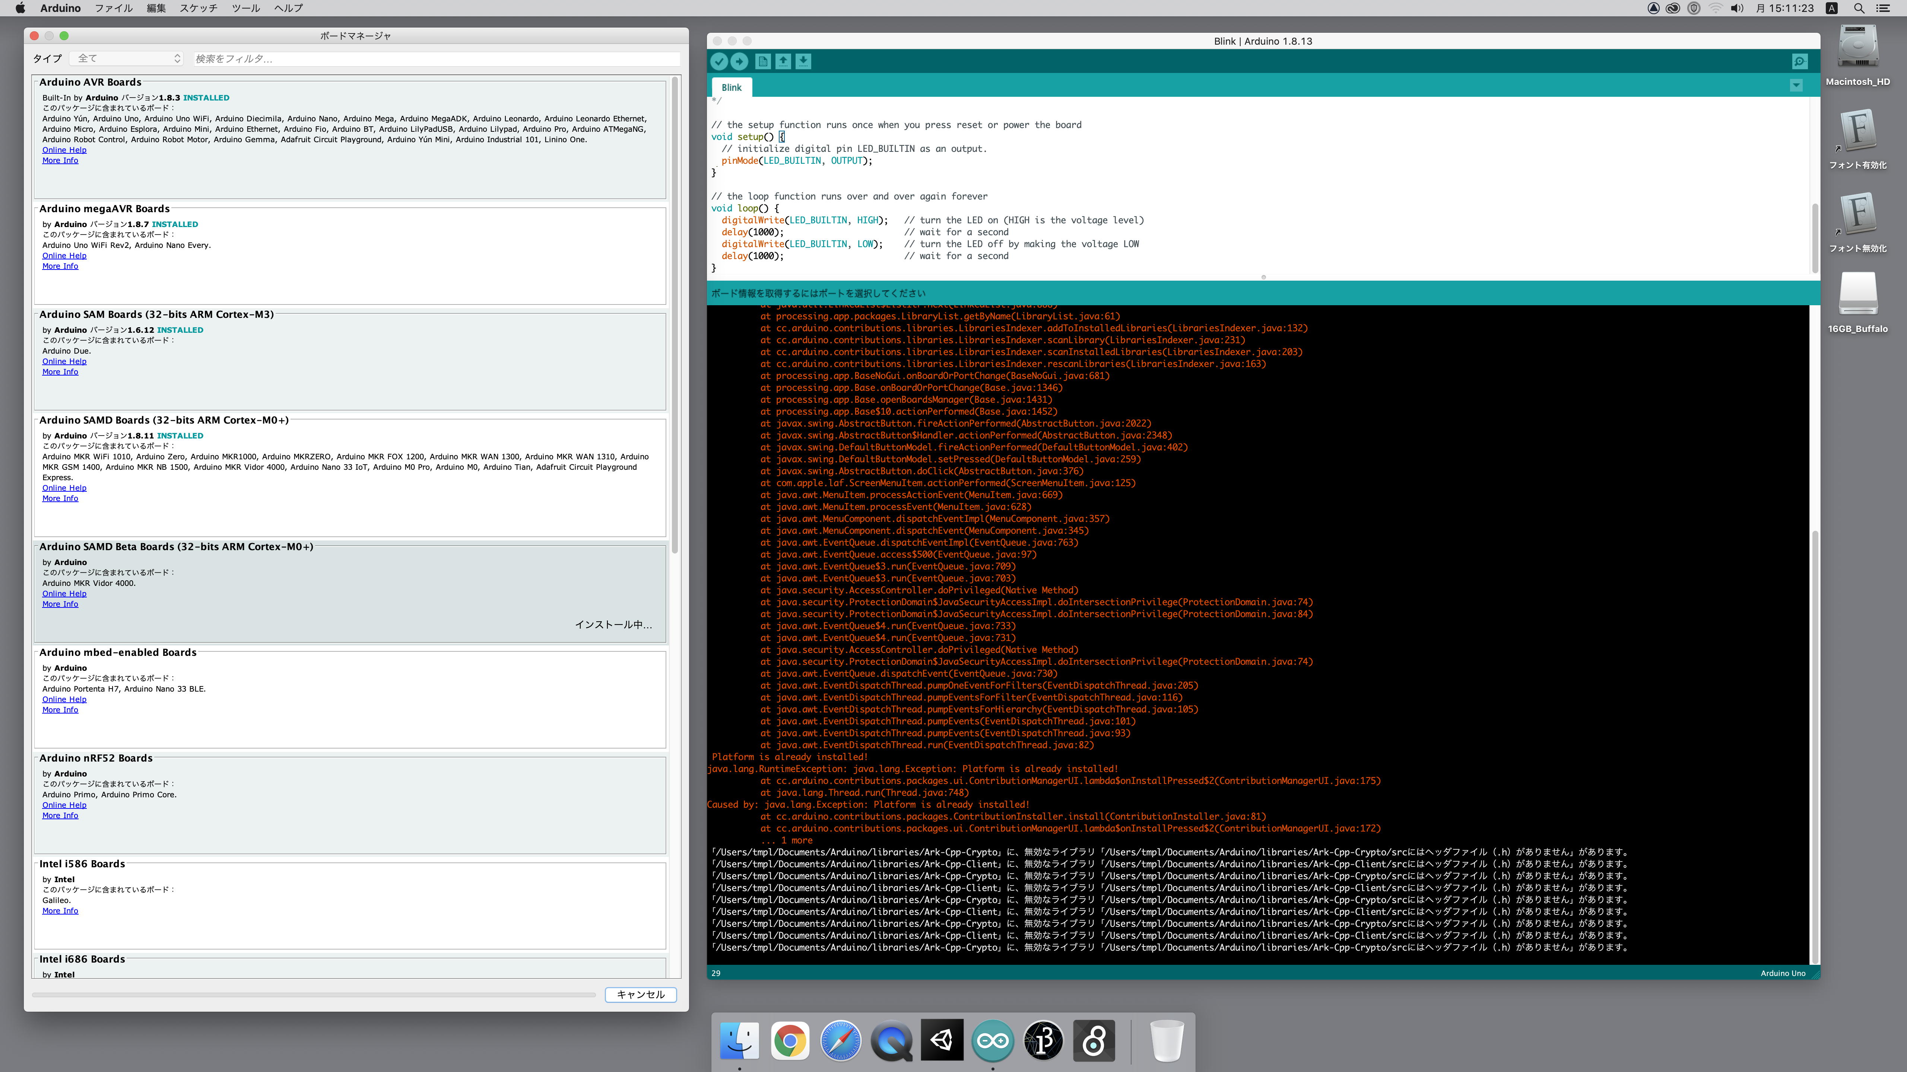
Task: Click the キャンセル button
Action: pyautogui.click(x=640, y=994)
